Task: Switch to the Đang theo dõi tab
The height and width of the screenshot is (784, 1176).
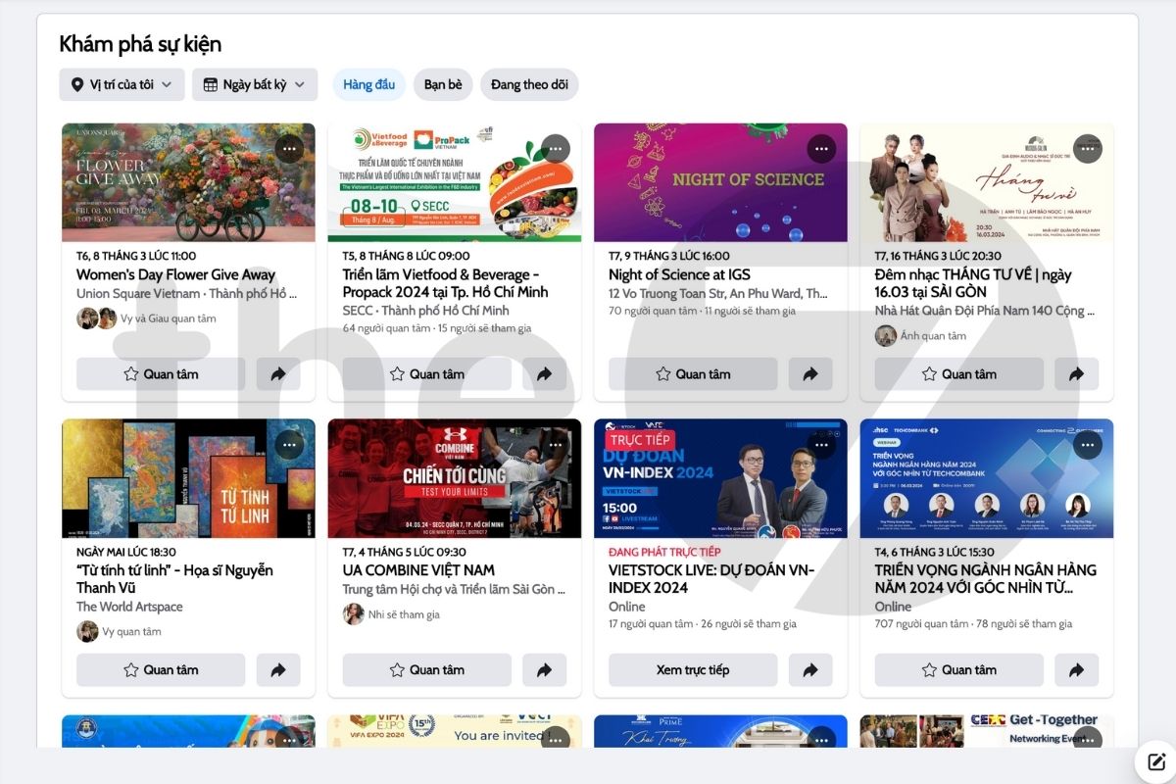Action: 529,84
